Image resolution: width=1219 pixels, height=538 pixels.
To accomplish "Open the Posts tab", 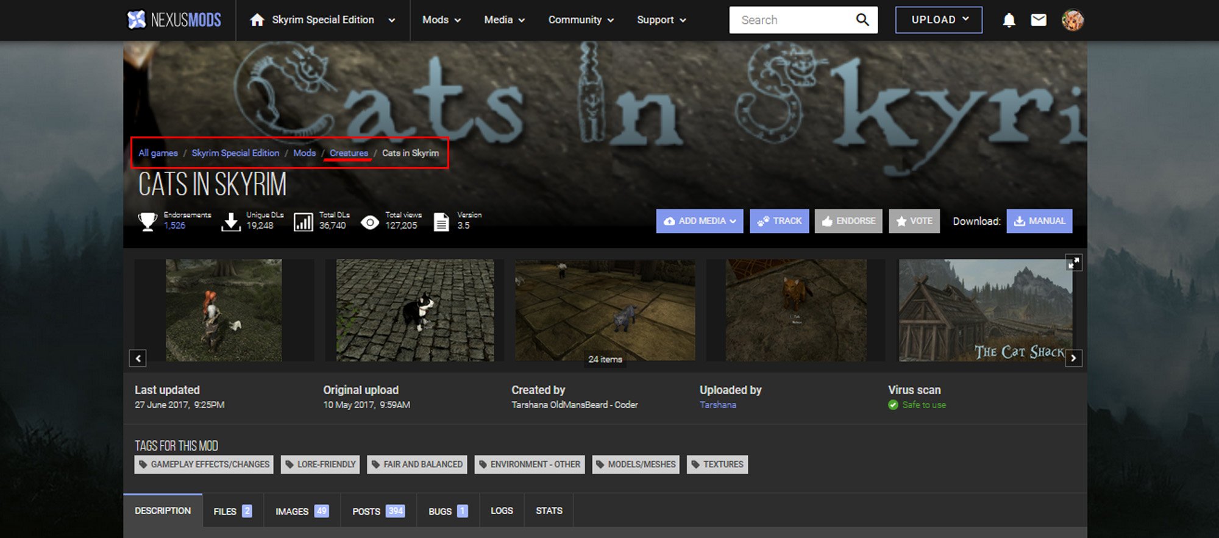I will click(378, 511).
